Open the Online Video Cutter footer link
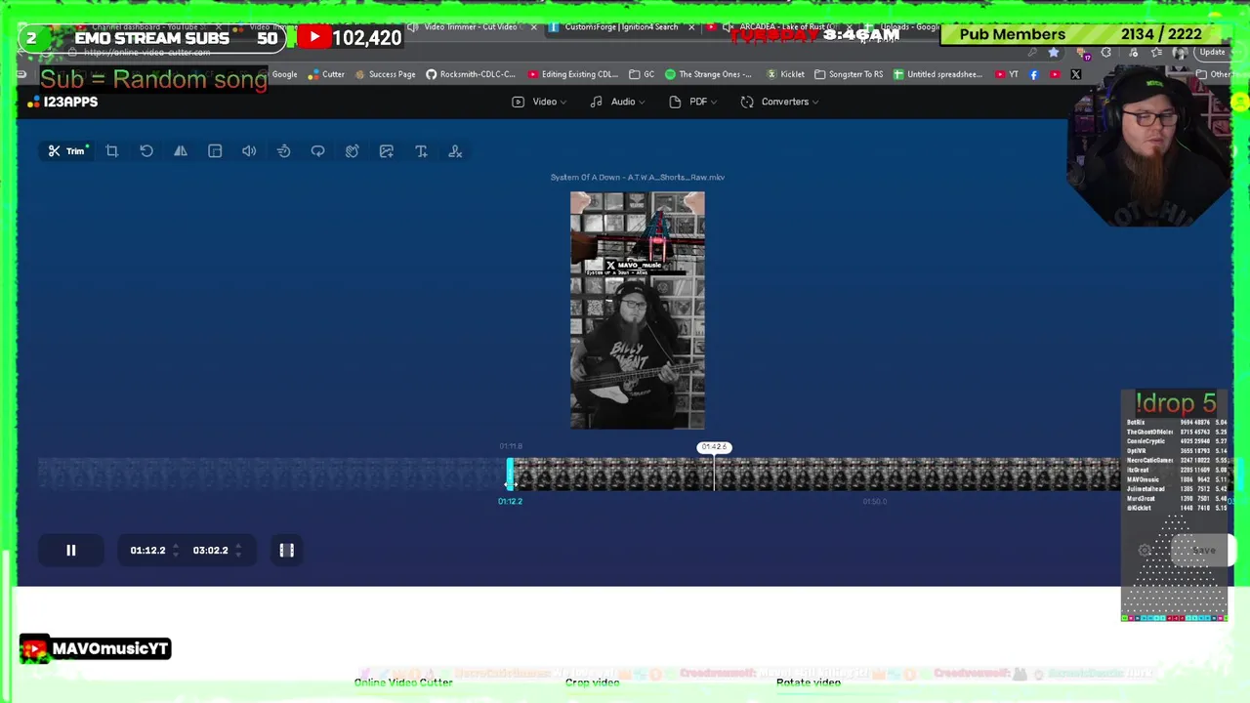 403,682
